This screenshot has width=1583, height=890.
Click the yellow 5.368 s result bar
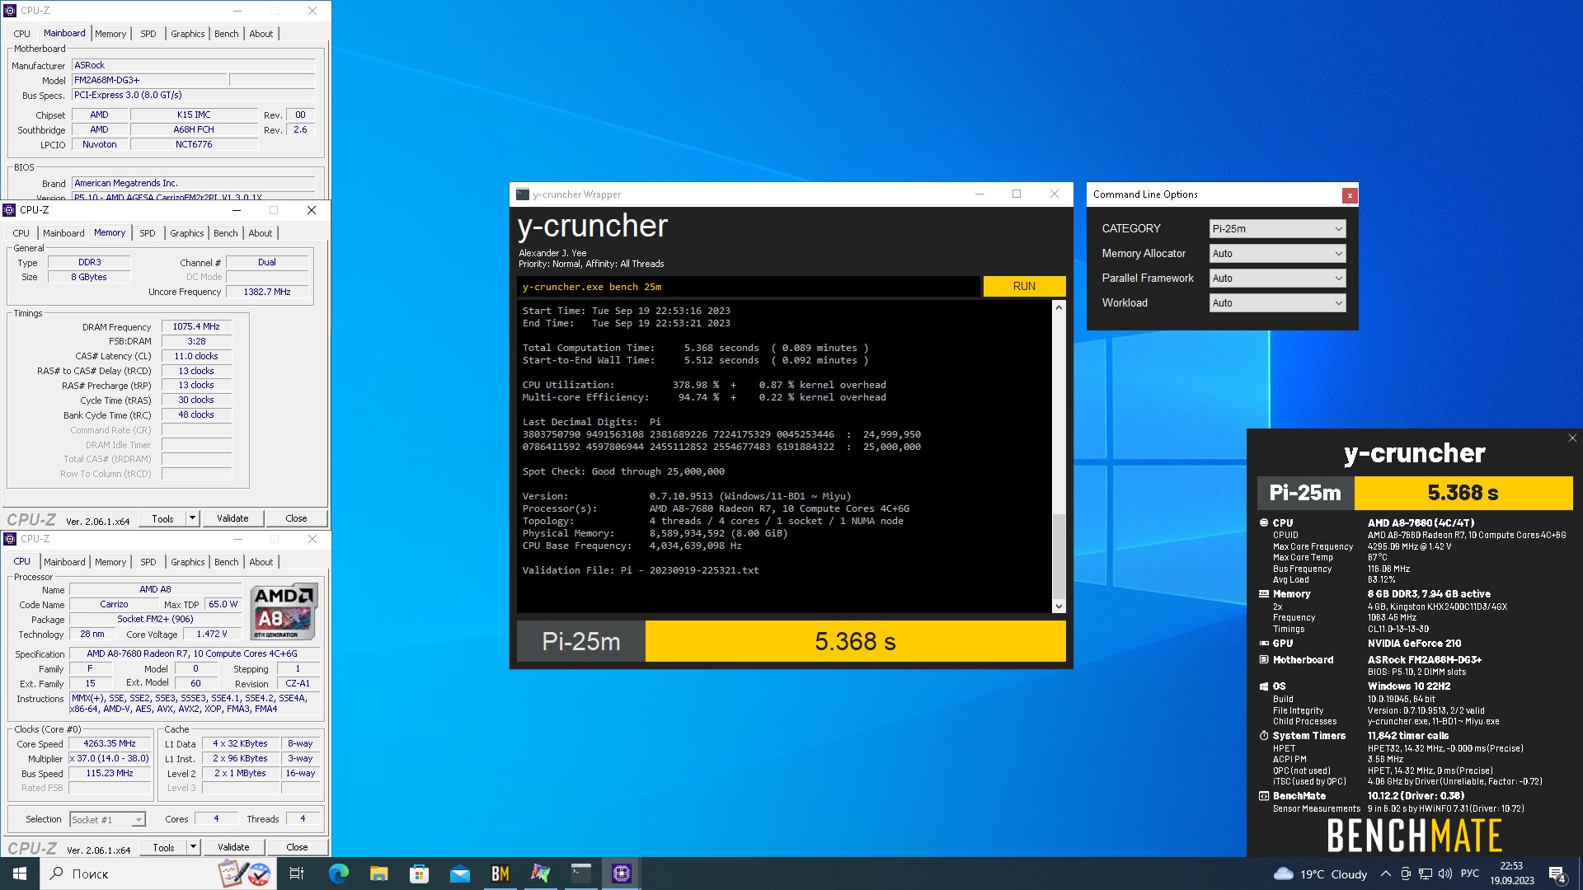[x=855, y=641]
